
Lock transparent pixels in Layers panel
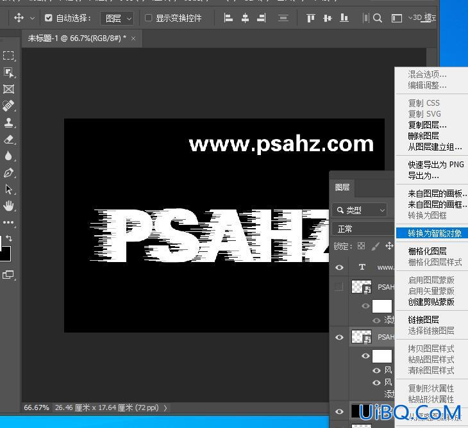pyautogui.click(x=361, y=246)
